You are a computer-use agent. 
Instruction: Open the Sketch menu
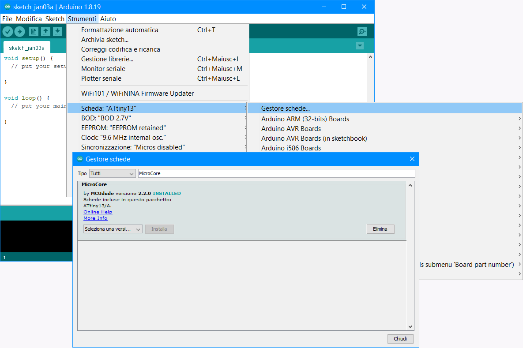55,19
